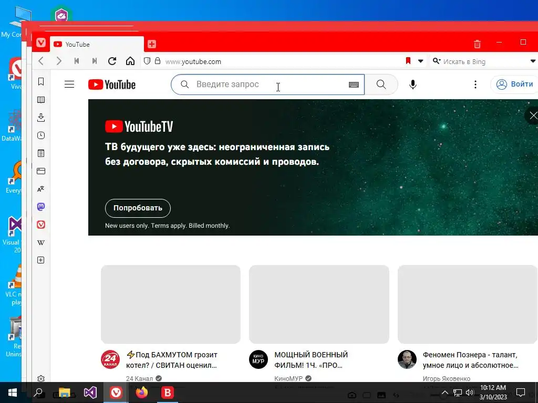
Task: Open the tracker blocker shield icon
Action: (147, 61)
